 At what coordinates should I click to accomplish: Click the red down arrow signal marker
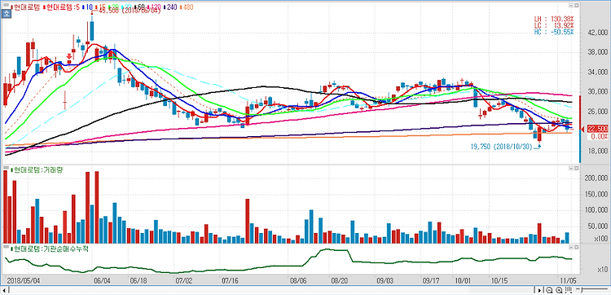click(x=69, y=56)
